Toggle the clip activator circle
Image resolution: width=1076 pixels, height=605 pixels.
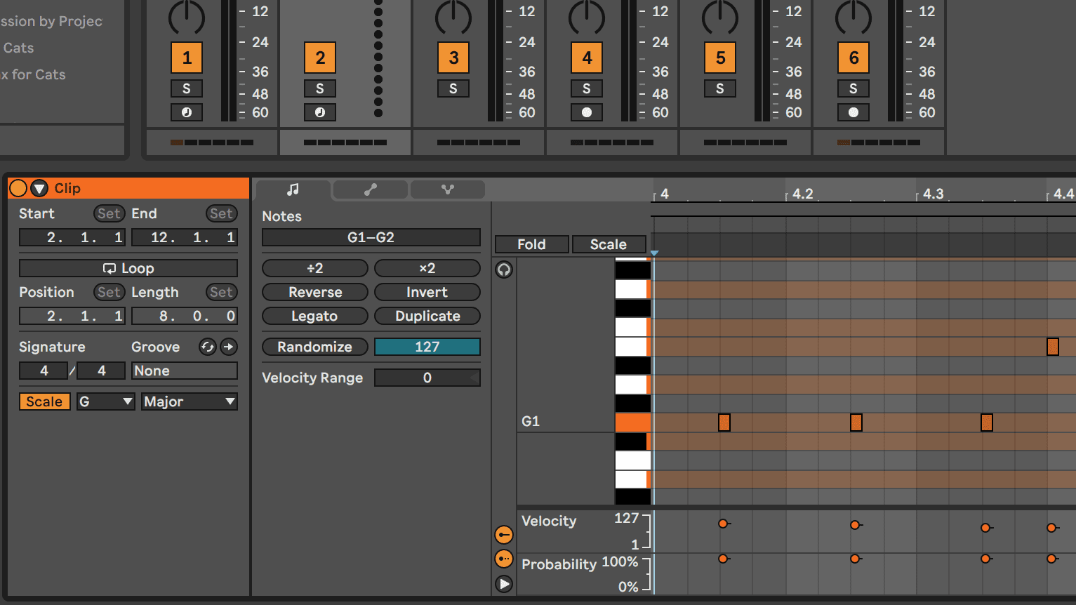[18, 188]
